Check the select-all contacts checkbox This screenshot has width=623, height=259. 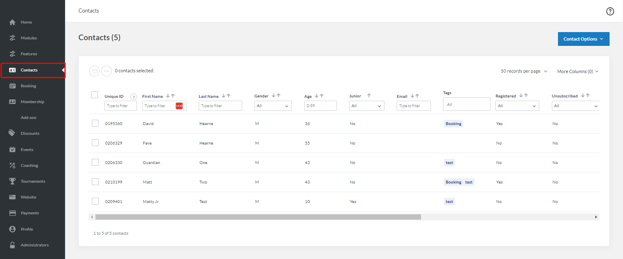[94, 94]
